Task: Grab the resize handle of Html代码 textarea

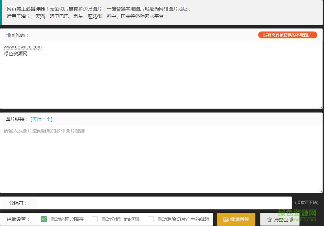Action: [320, 106]
